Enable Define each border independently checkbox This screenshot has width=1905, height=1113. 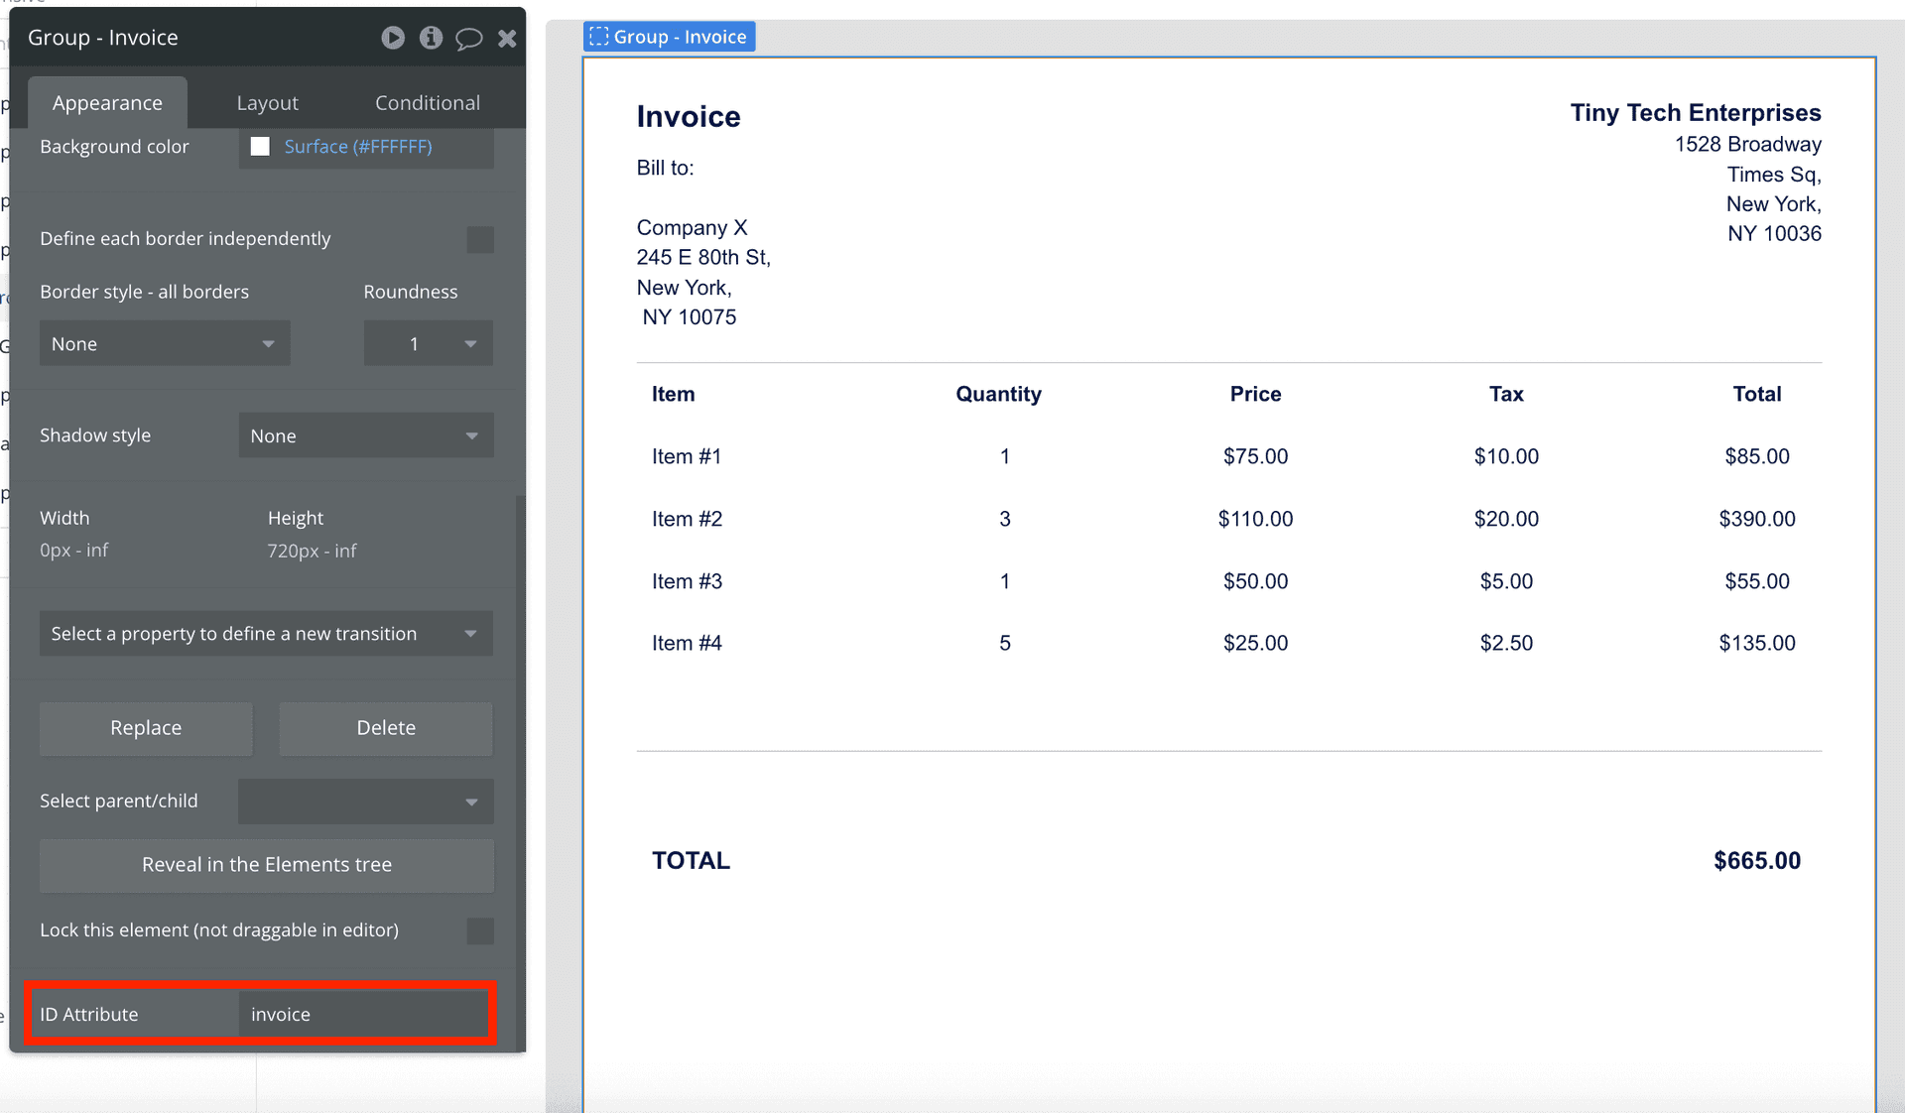(x=480, y=239)
